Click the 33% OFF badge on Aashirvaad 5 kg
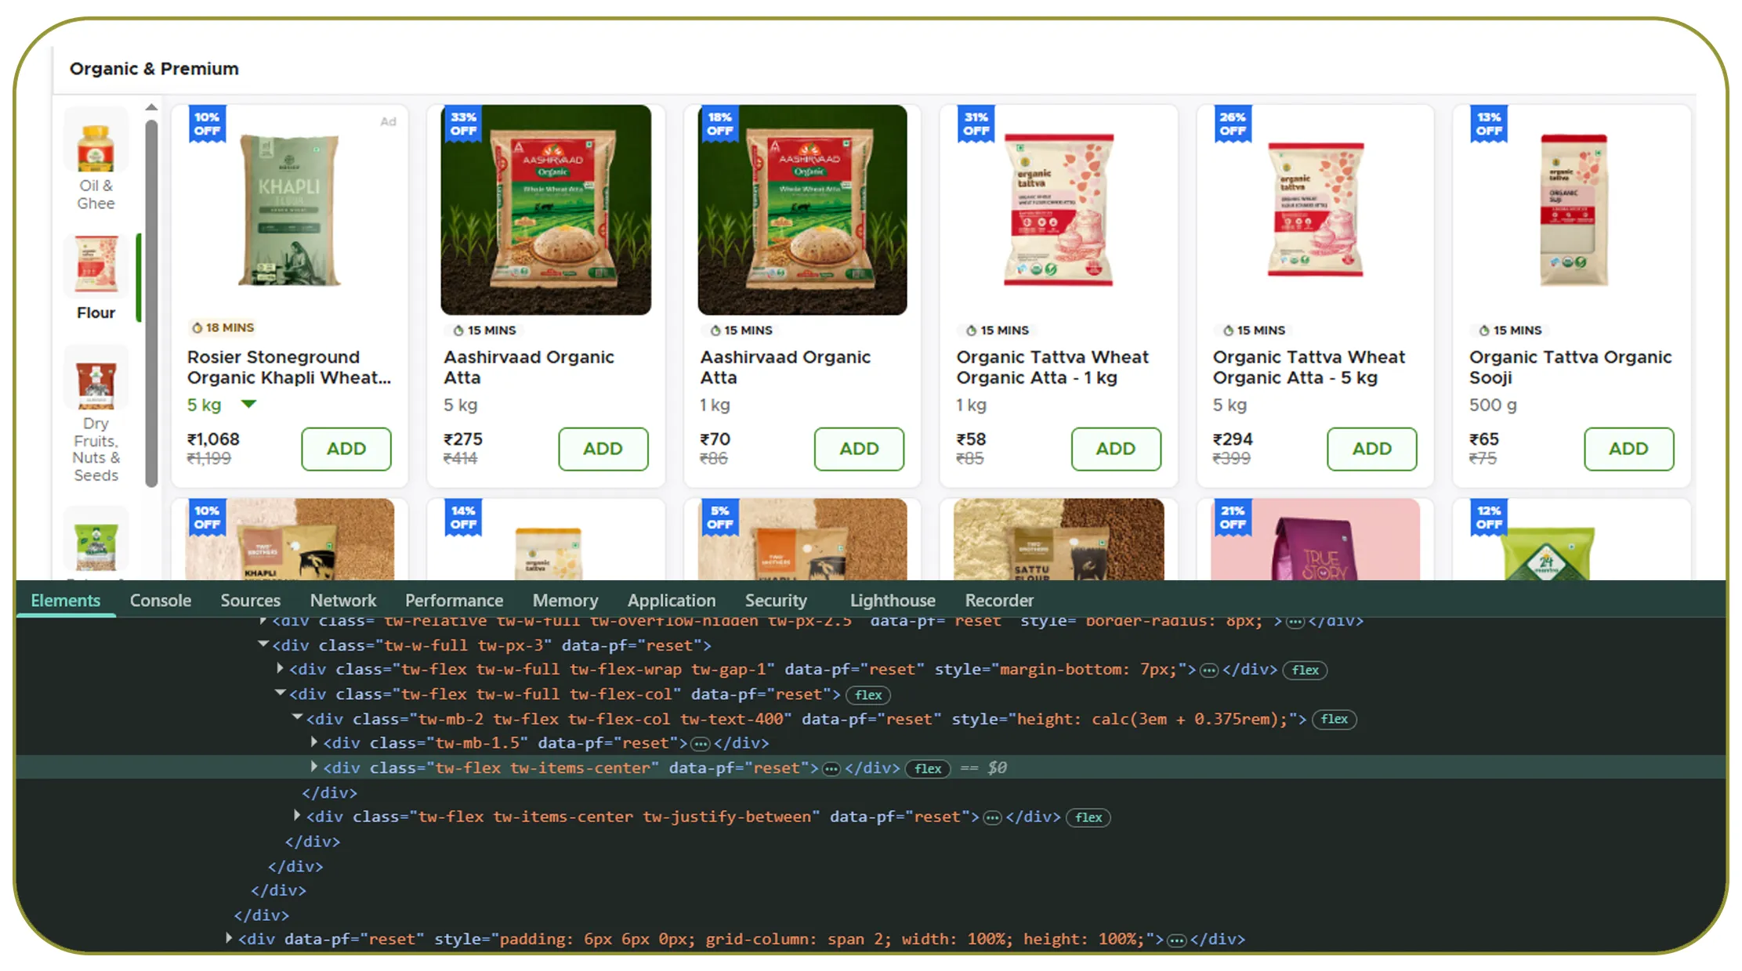This screenshot has width=1742, height=971. pos(463,124)
